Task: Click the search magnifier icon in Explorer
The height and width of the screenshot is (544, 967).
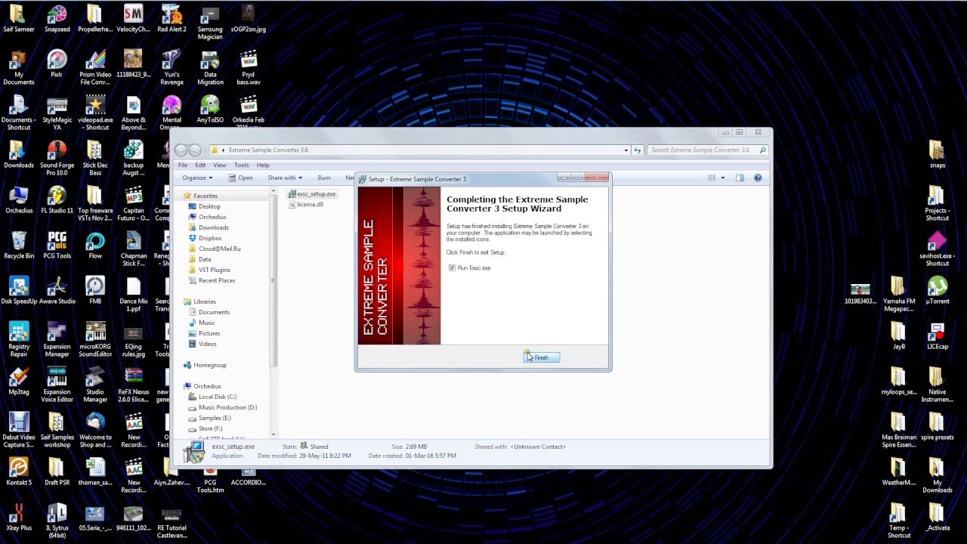Action: point(763,150)
